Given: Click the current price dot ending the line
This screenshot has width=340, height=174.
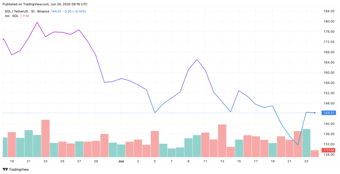Looking at the screenshot, I should click(x=315, y=113).
